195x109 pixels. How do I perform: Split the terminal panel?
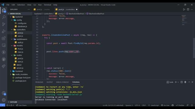(x=182, y=82)
